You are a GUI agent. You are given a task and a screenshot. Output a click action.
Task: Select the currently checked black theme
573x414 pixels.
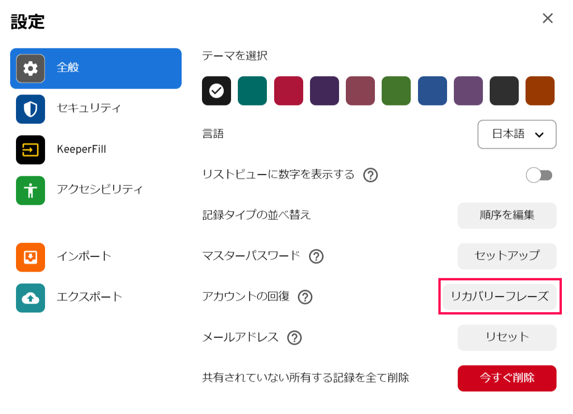point(216,91)
